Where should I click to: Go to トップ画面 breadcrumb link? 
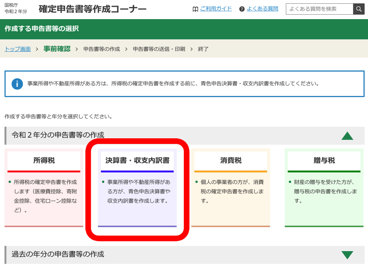(x=18, y=49)
